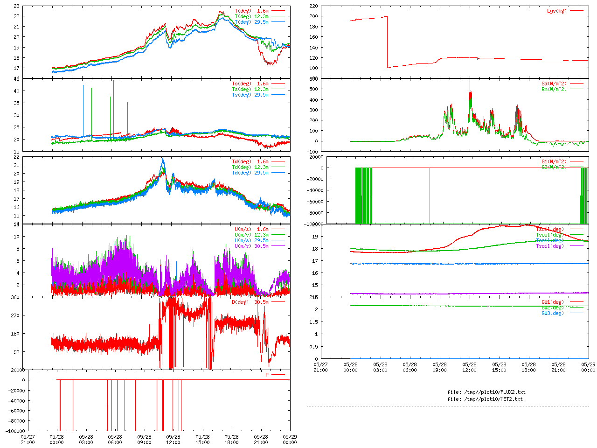597x448 pixels.
Task: Select the 'GW3(deg)' legend label
Action: click(x=553, y=313)
